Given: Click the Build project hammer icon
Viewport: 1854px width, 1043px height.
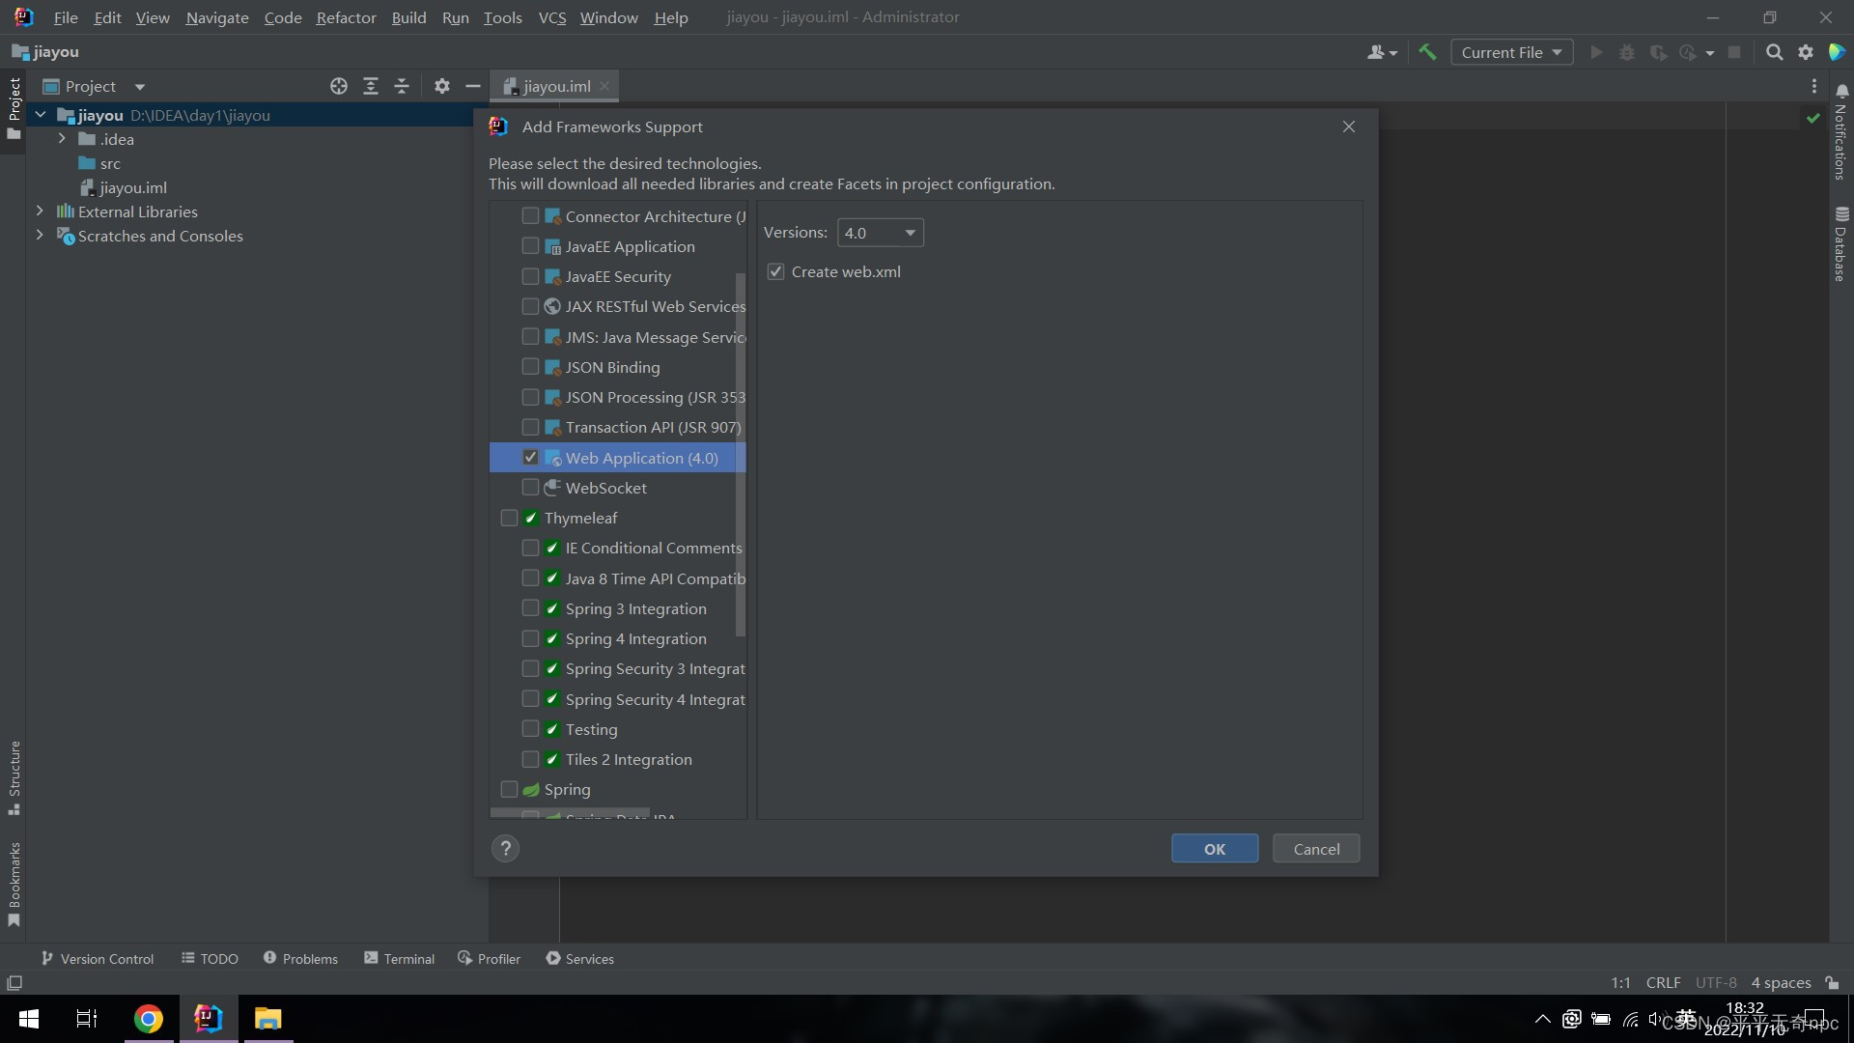Looking at the screenshot, I should pos(1427,52).
